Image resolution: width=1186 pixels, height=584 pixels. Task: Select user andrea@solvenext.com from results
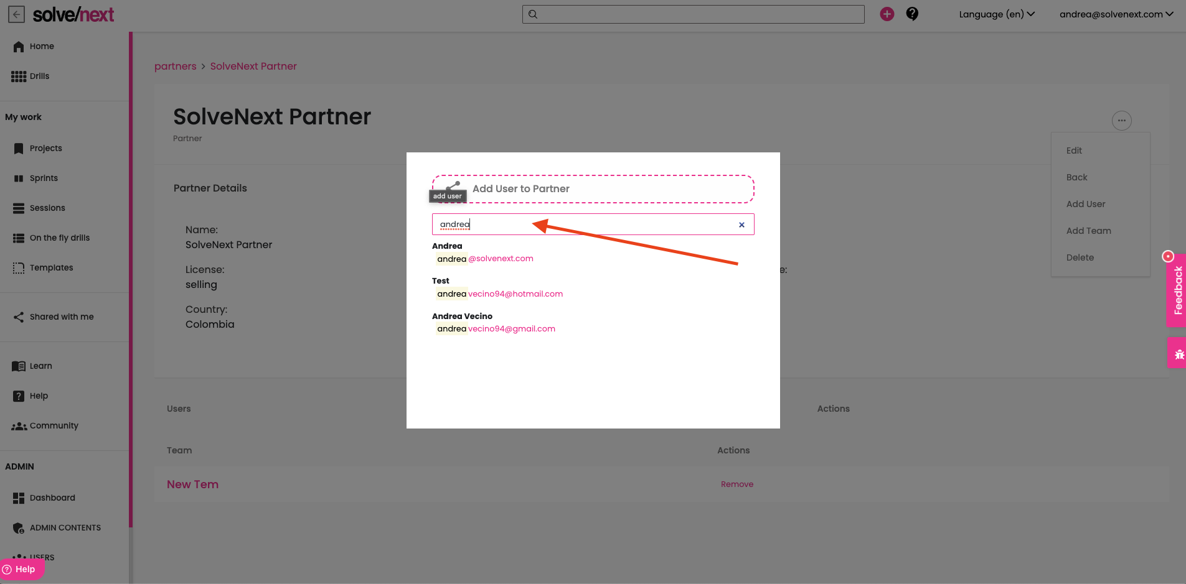484,259
